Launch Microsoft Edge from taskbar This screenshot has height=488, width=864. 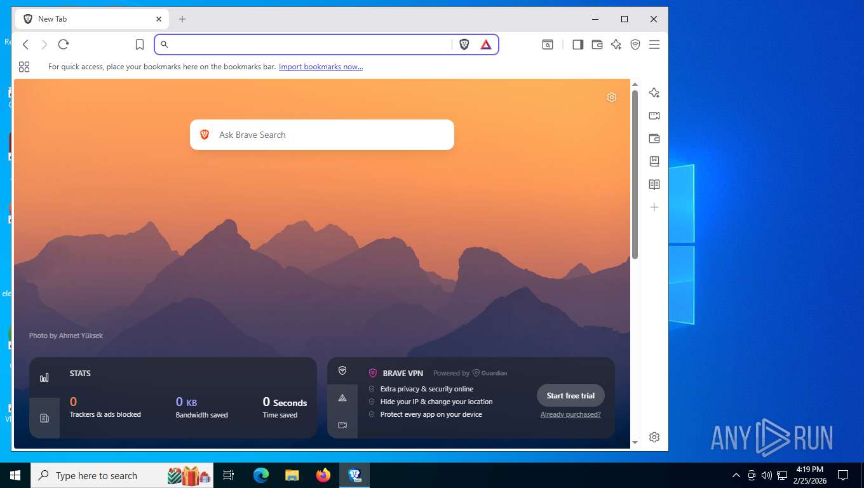coord(261,475)
